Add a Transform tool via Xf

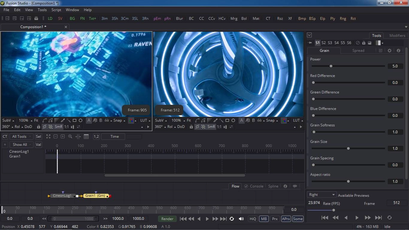pyautogui.click(x=290, y=19)
